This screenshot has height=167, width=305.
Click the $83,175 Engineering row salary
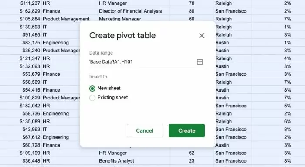[x=20, y=43]
